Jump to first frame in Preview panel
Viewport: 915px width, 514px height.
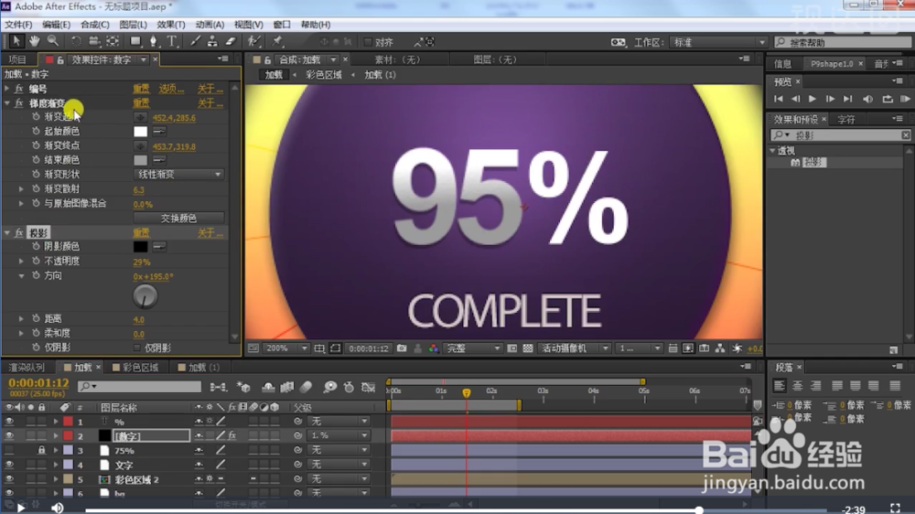pos(778,99)
